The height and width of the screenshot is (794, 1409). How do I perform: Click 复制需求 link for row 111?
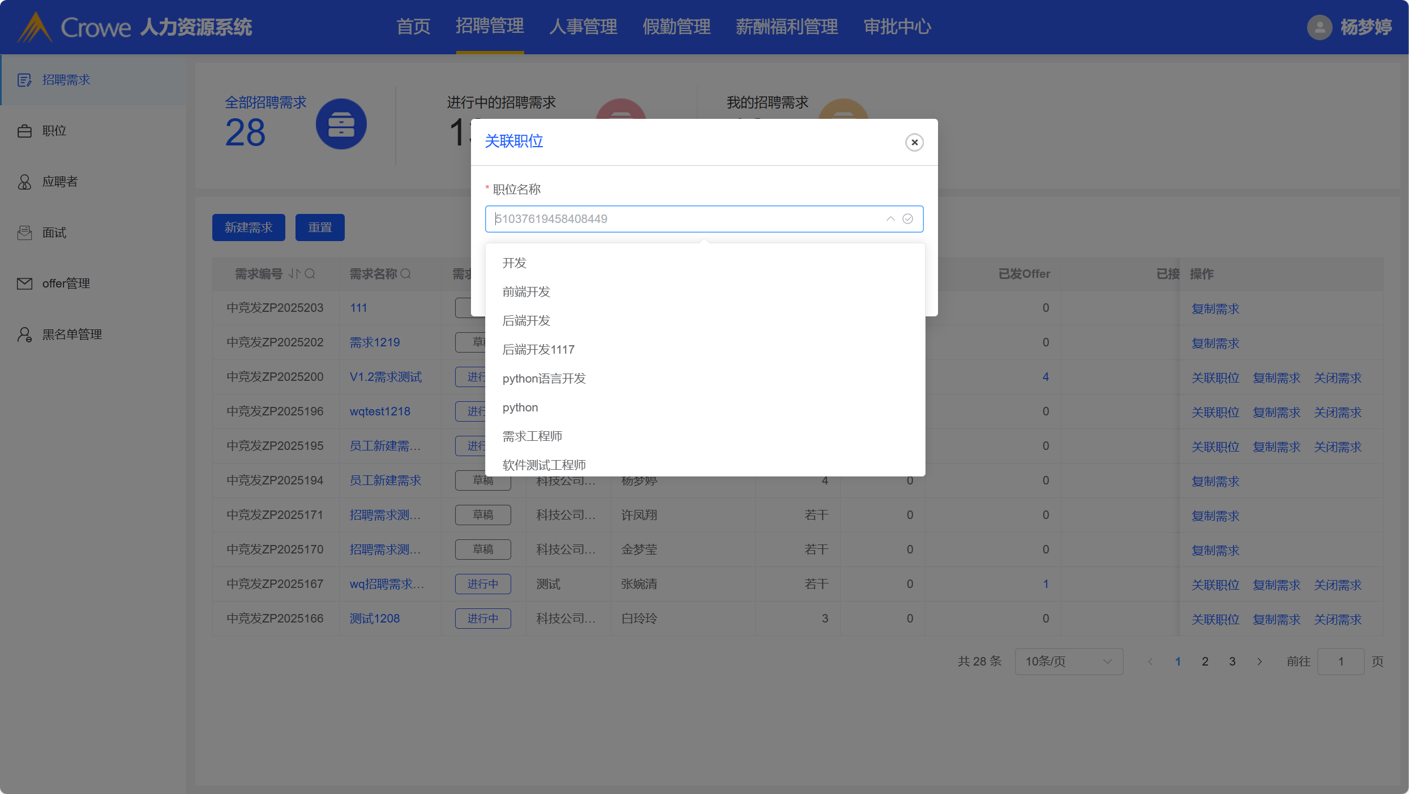(x=1215, y=308)
